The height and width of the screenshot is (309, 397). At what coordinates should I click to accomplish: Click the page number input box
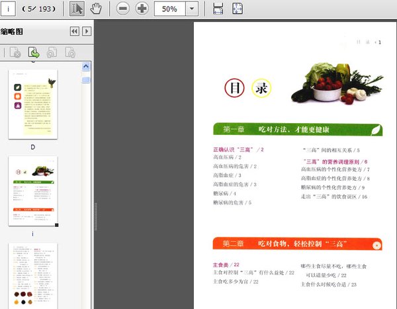(x=8, y=9)
